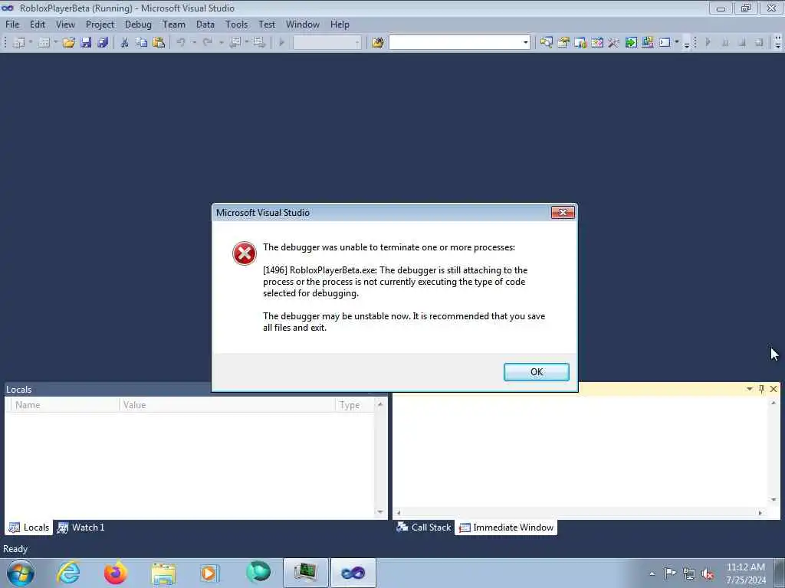Viewport: 785px width, 588px height.
Task: Expand the other windows dropdown arrow
Action: [677, 43]
